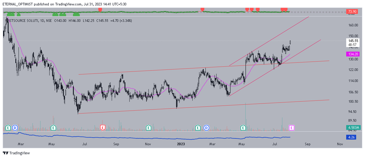Image resolution: width=365 pixels, height=158 pixels.
Task: Click the 122.00 price scale label
Action: pyautogui.click(x=353, y=70)
